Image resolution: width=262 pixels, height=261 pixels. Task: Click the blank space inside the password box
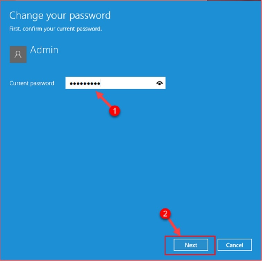point(128,83)
